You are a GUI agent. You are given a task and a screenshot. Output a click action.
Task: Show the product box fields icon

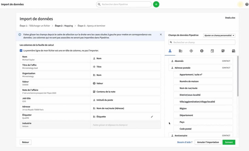coord(233,51)
